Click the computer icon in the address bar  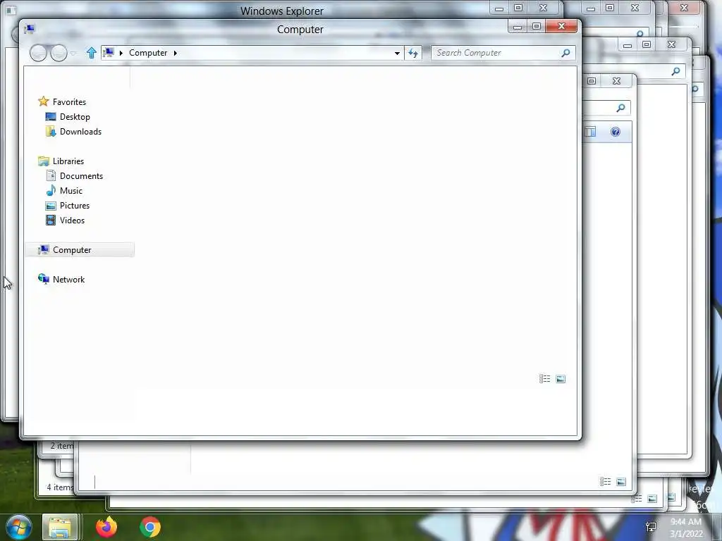pyautogui.click(x=109, y=52)
